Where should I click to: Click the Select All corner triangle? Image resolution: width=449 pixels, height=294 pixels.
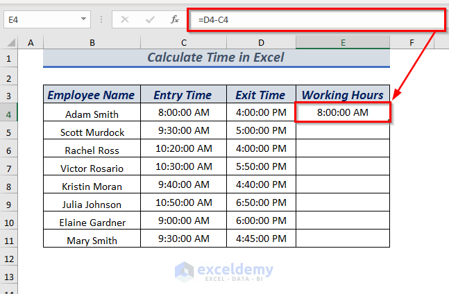click(x=11, y=43)
